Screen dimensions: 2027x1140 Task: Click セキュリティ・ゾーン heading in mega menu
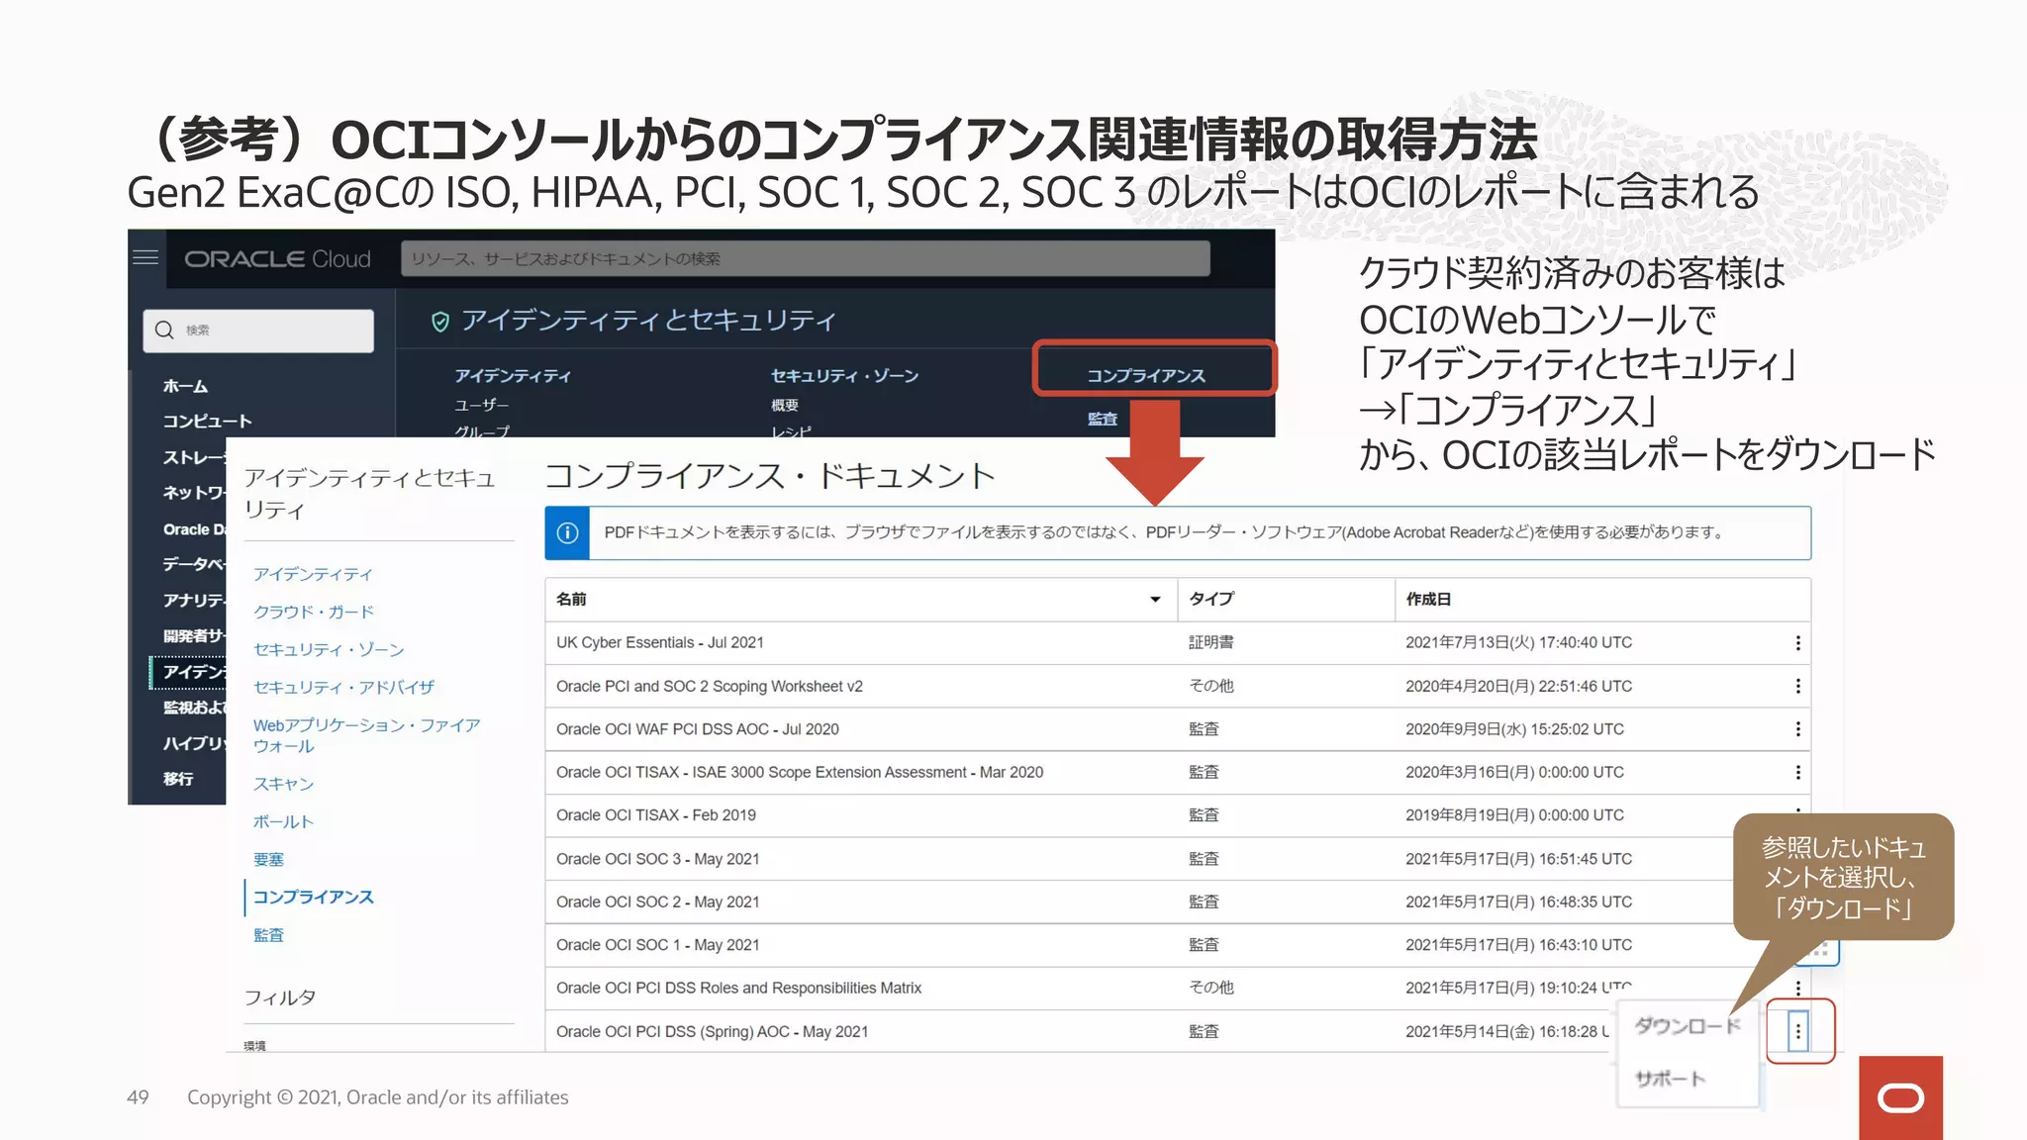(844, 376)
